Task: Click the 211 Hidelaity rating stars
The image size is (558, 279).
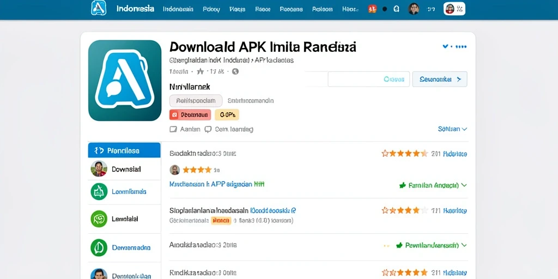Action: (x=405, y=272)
